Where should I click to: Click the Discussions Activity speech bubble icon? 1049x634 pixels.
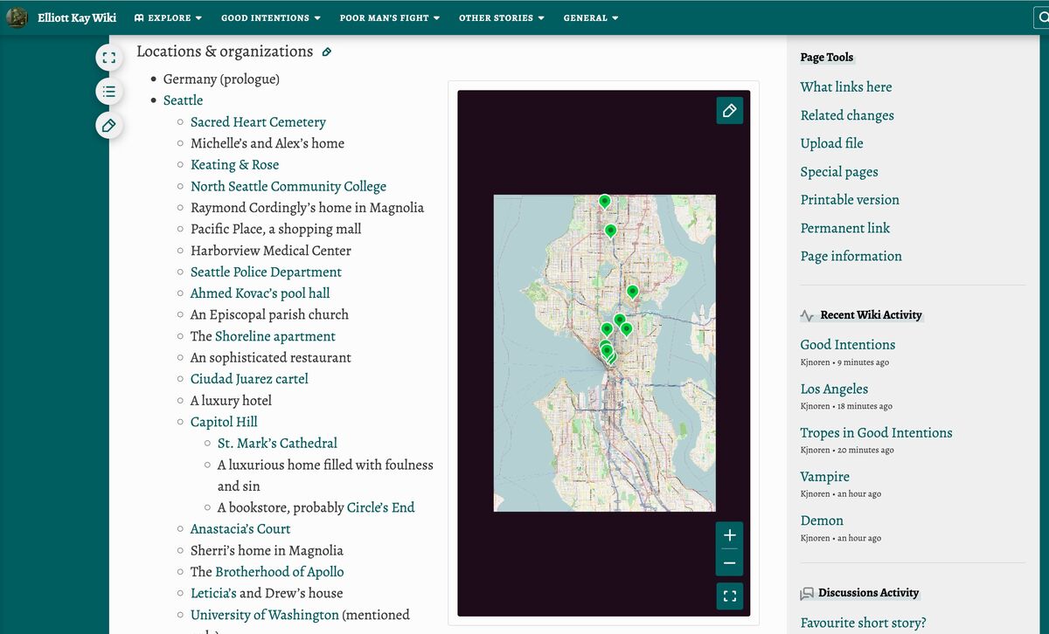tap(805, 592)
